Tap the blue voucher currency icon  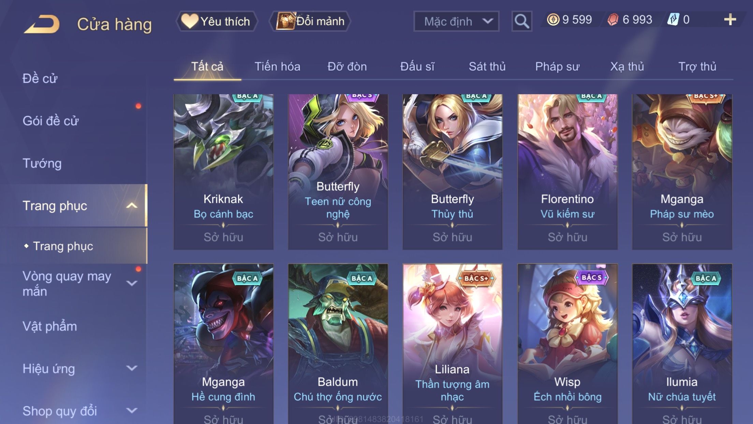click(673, 19)
